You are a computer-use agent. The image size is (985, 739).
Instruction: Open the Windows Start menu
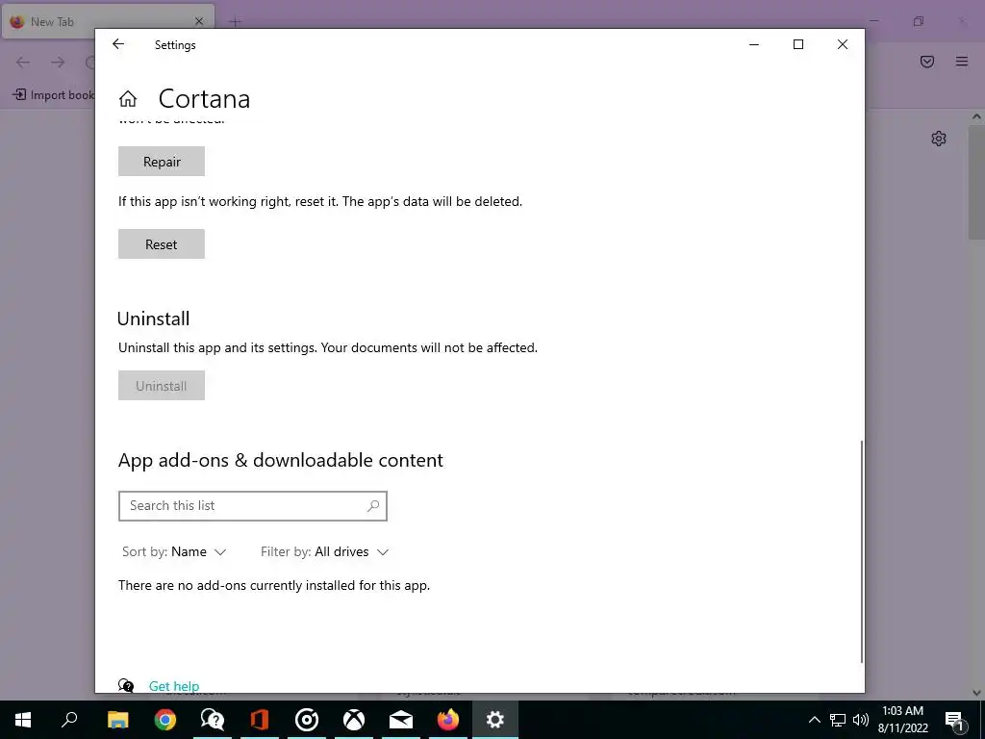coord(23,720)
